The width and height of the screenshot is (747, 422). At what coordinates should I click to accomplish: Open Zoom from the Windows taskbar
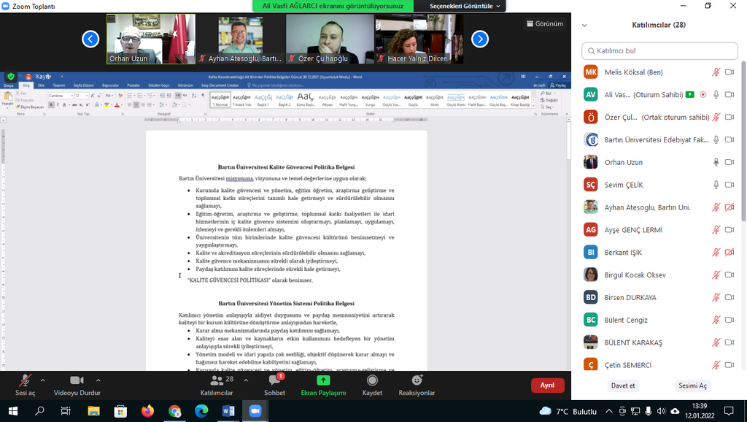[x=255, y=411]
